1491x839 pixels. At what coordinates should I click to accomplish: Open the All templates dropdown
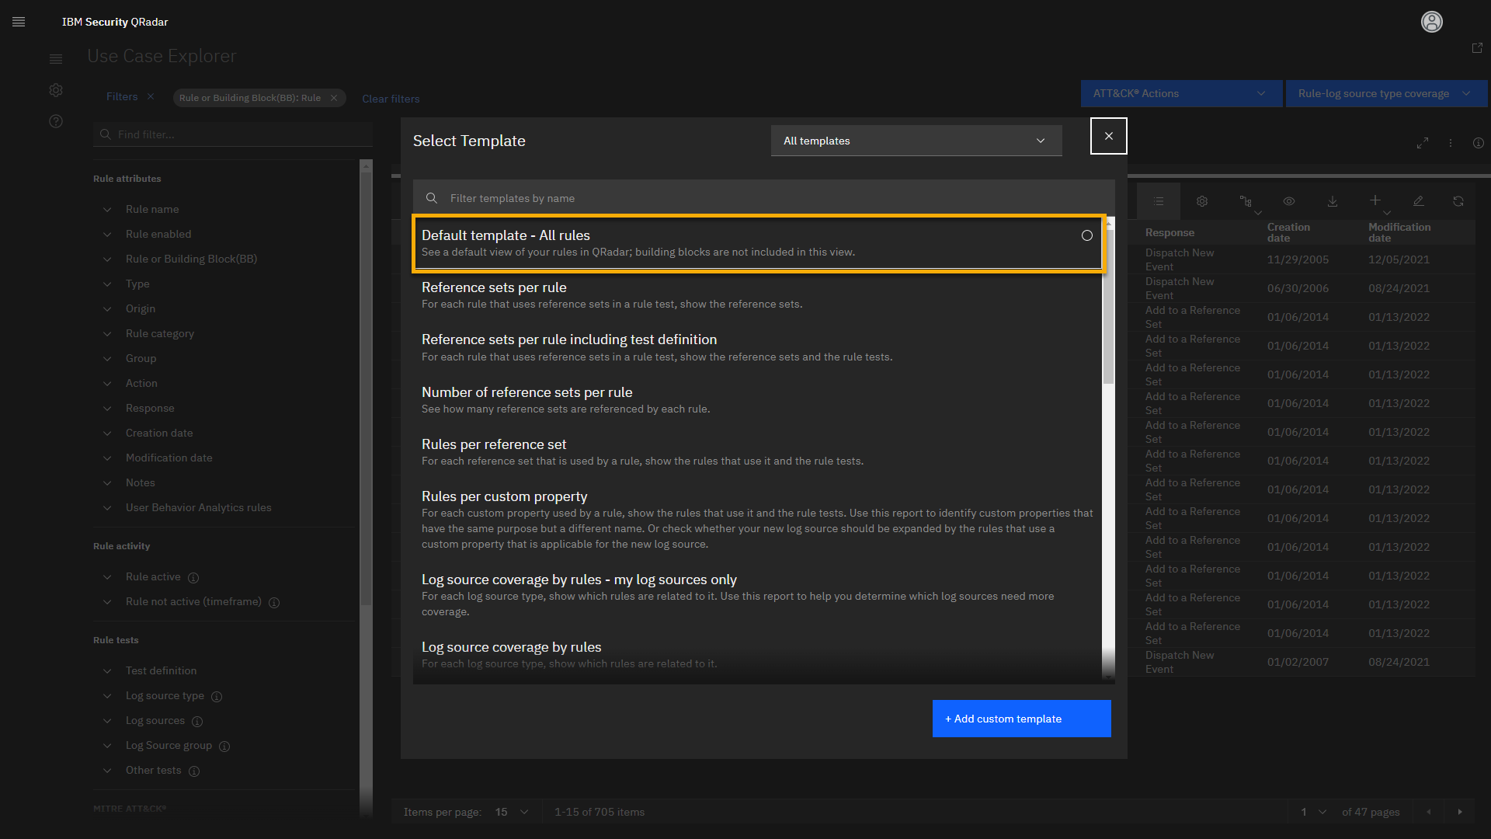(x=916, y=141)
